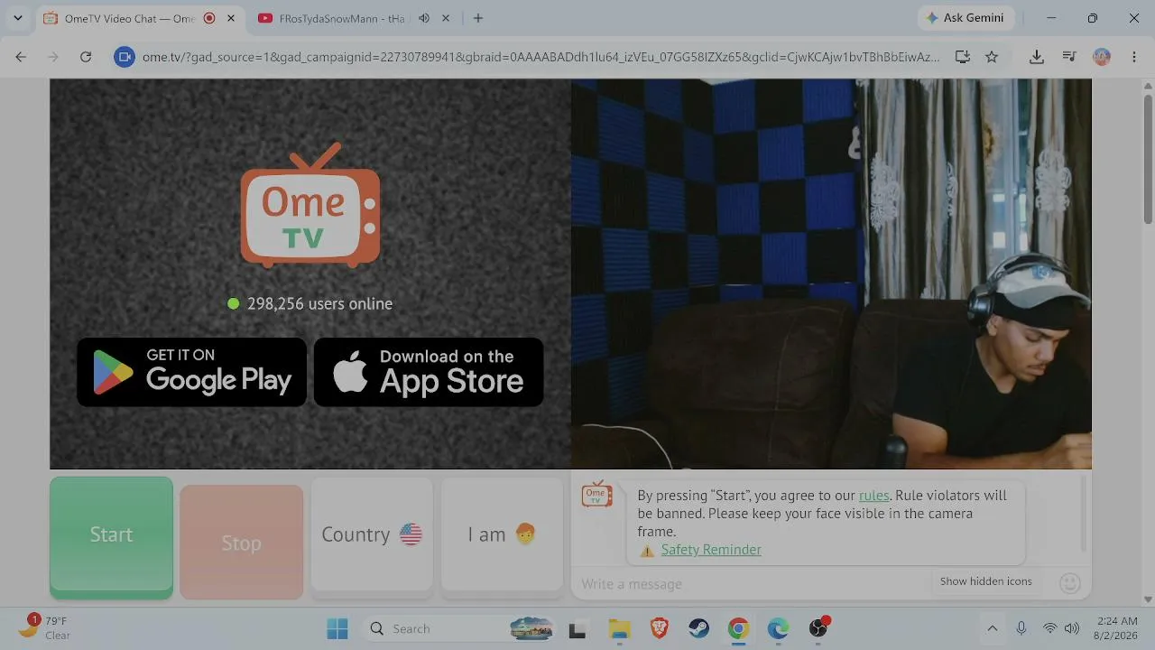Open the Windows Start menu
The image size is (1155, 650).
click(x=337, y=628)
